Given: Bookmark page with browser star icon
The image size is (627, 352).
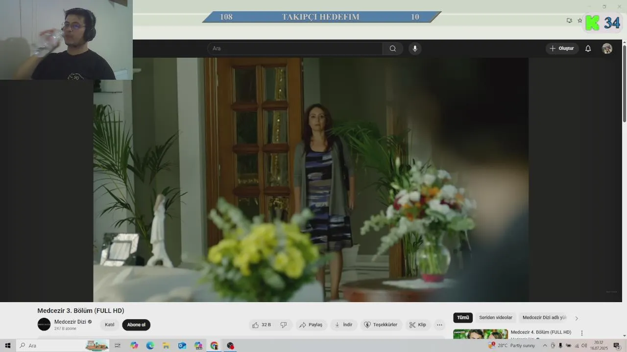Looking at the screenshot, I should (580, 21).
